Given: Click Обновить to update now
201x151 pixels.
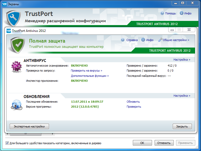Looking at the screenshot, I should 133,102.
